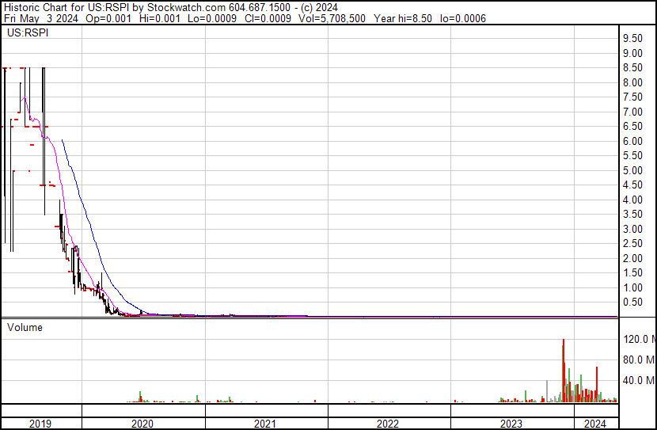Select the 2022 year marker
The image size is (657, 430).
[x=389, y=424]
